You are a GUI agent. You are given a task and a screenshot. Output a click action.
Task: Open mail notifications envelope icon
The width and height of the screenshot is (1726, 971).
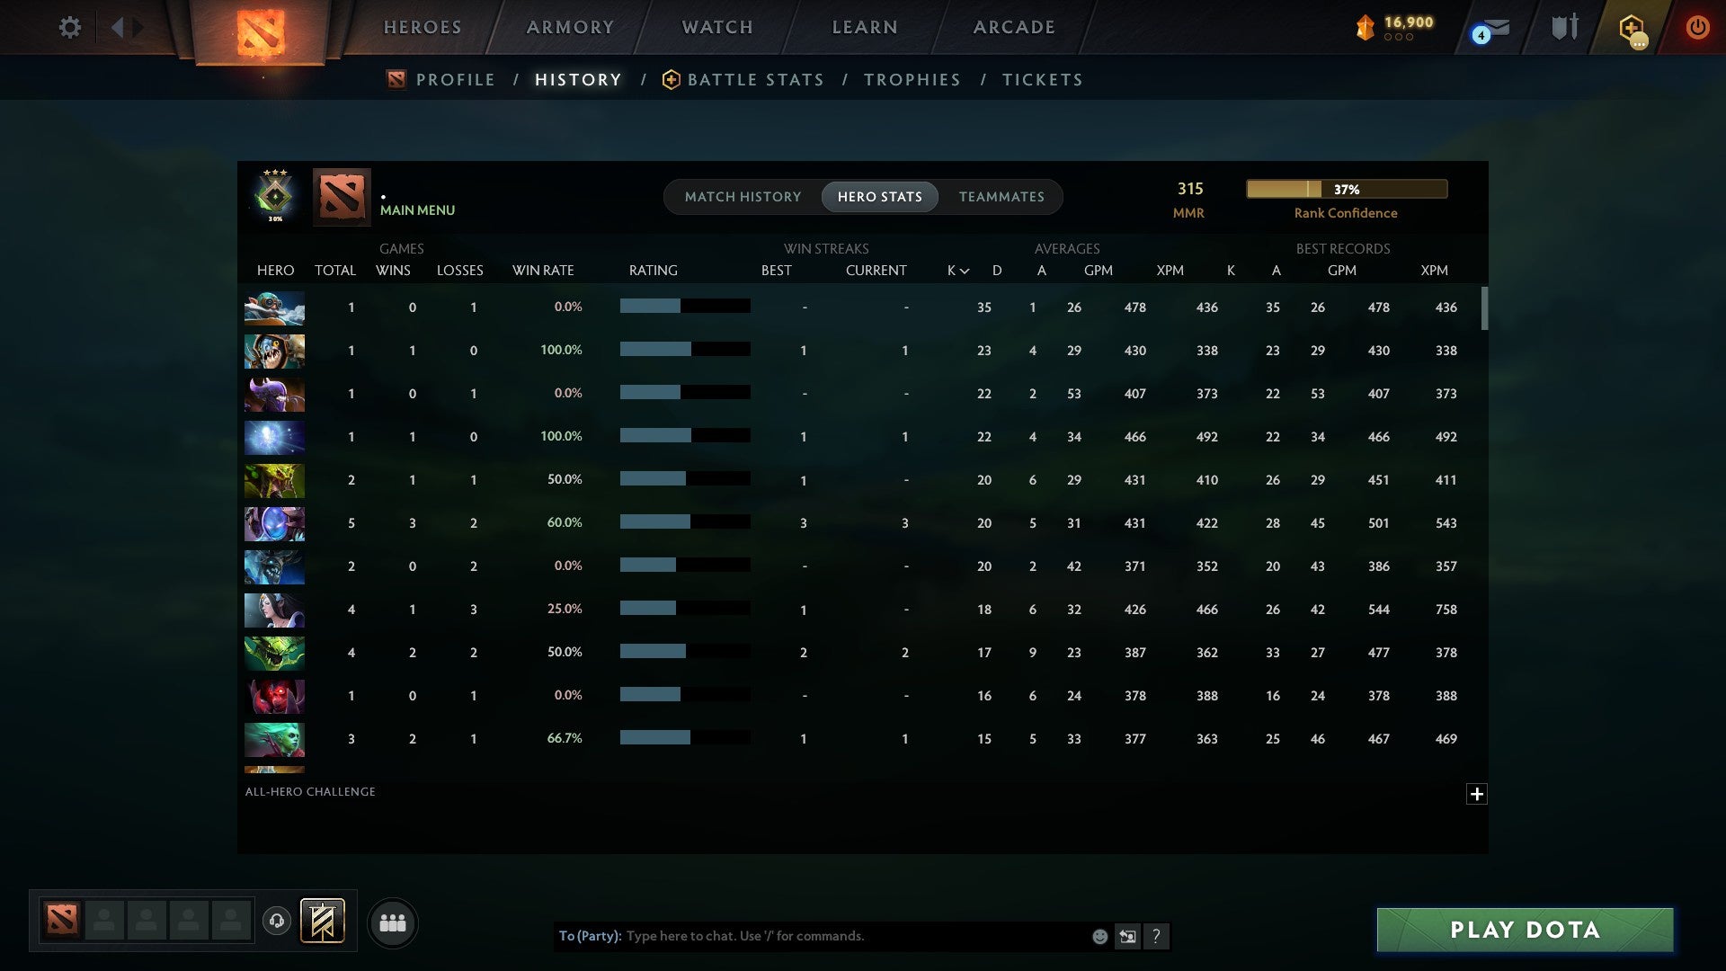click(1491, 30)
